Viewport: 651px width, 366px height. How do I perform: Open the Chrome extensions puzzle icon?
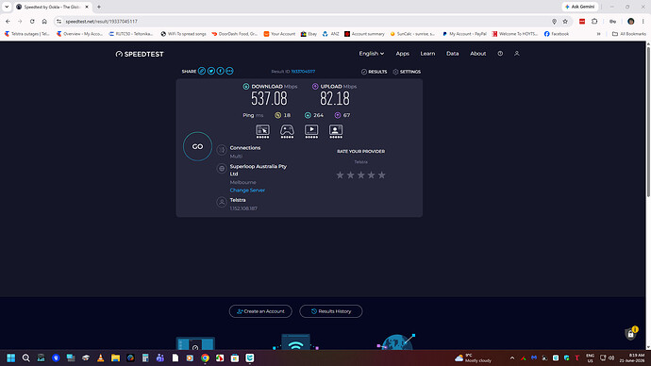click(594, 21)
